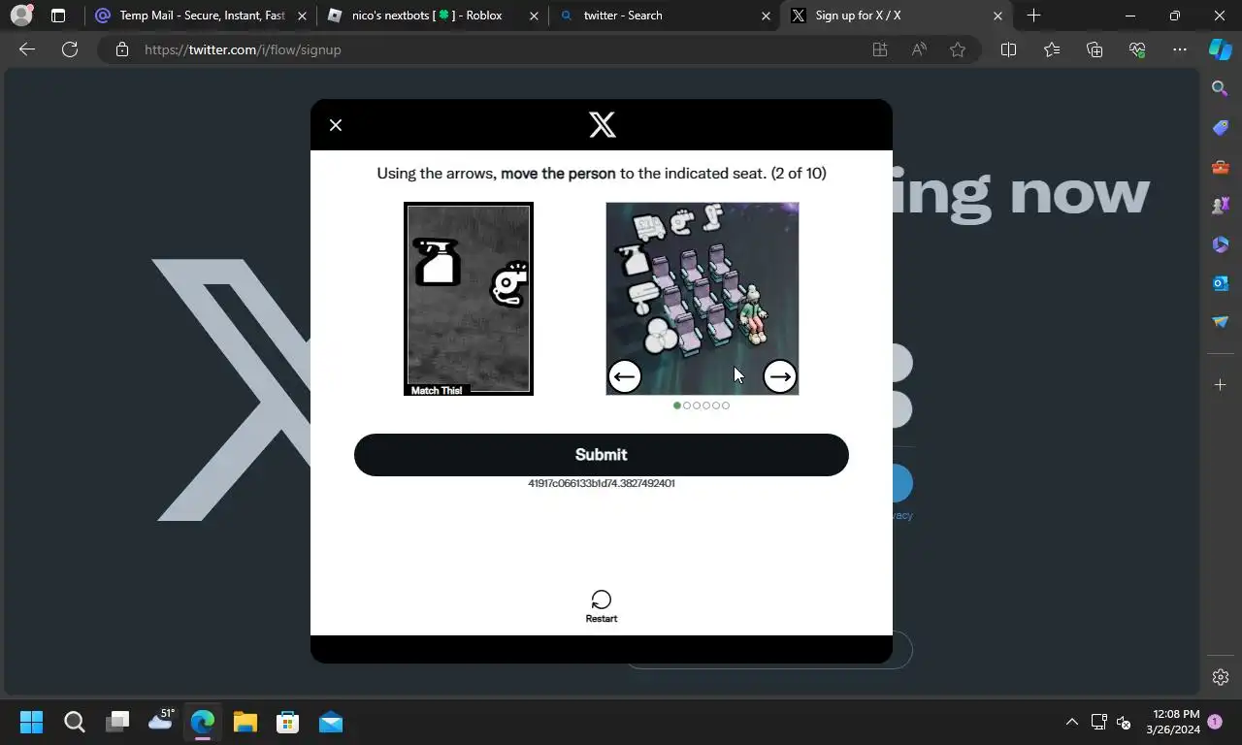Viewport: 1242px width, 745px height.
Task: Open tab actions menu
Action: tap(58, 16)
